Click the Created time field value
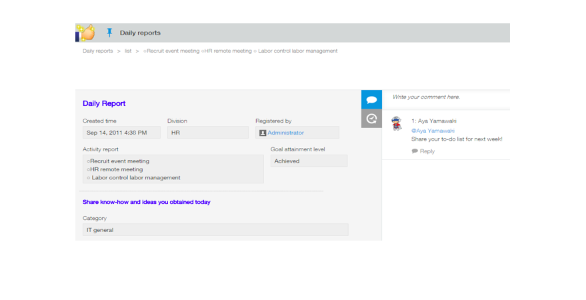The height and width of the screenshot is (300, 586). click(121, 133)
